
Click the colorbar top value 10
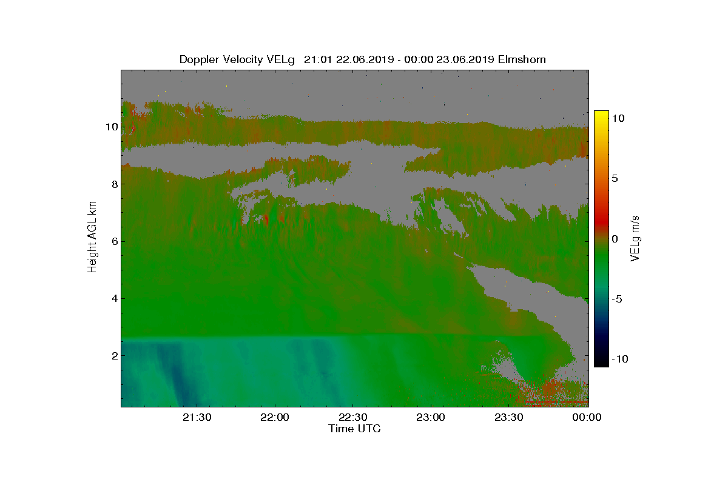click(618, 119)
